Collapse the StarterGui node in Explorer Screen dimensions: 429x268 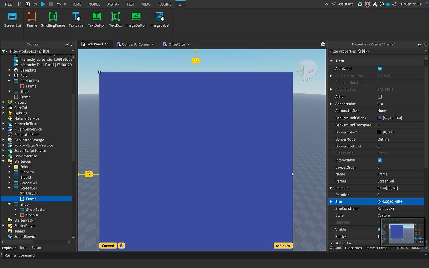pos(3,161)
